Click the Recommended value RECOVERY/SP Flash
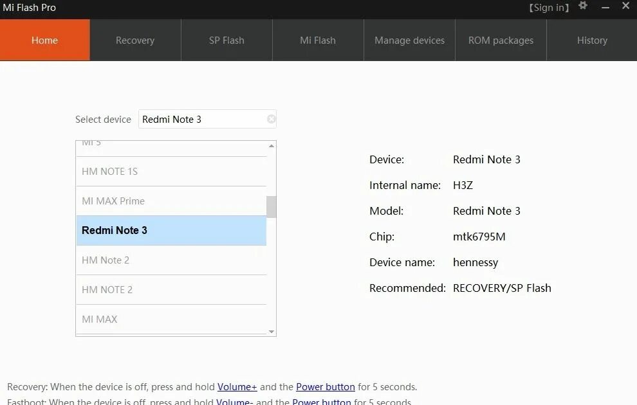This screenshot has width=637, height=405. coord(502,288)
